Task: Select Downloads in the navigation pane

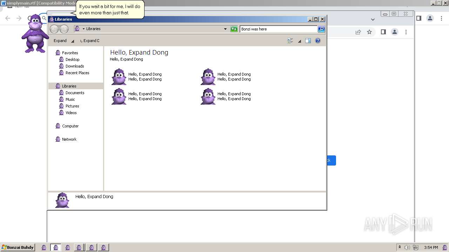Action: (75, 66)
